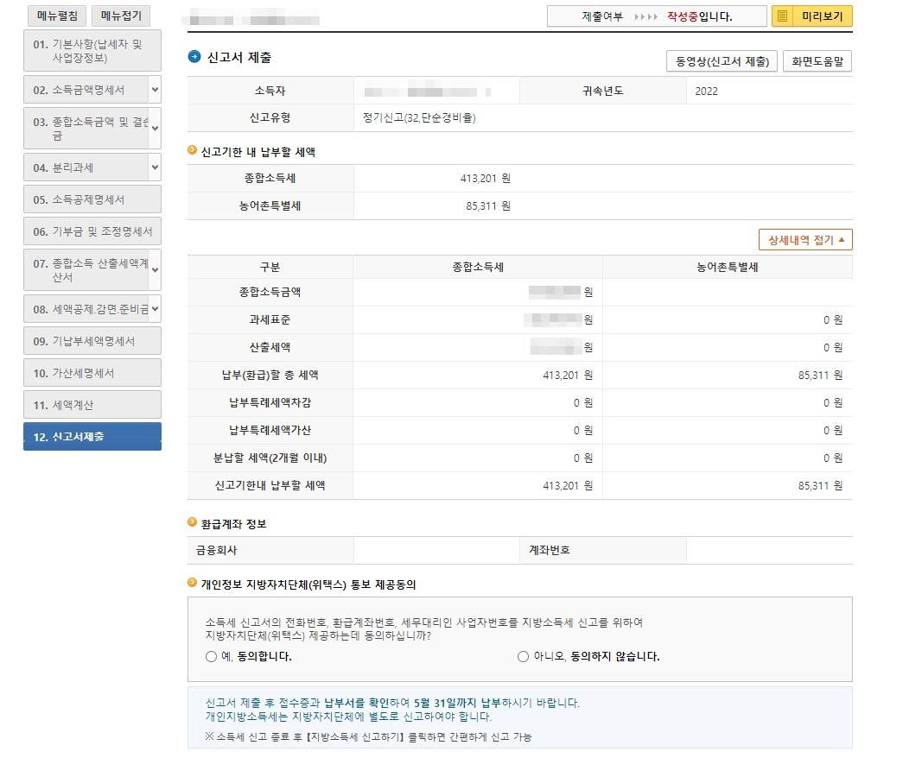The width and height of the screenshot is (922, 758).
Task: Click the 메뉴펼침 button
Action: [54, 15]
